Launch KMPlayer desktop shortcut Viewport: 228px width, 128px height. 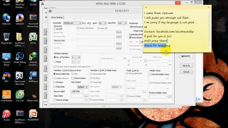[x=33, y=77]
